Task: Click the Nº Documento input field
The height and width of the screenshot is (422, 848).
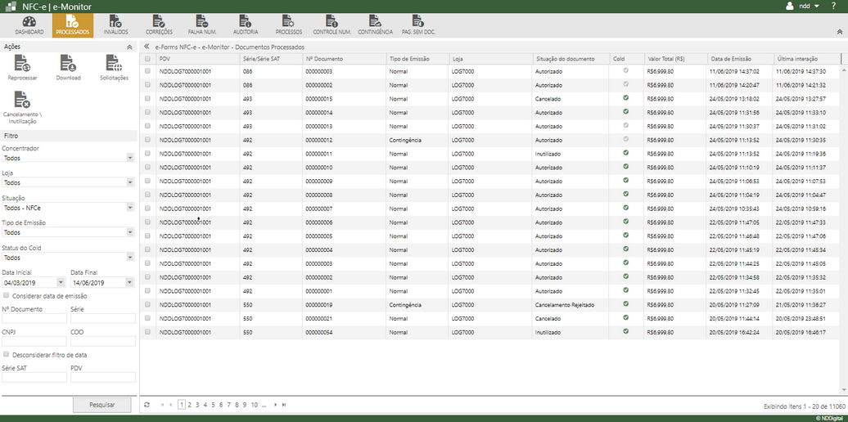Action: click(x=33, y=318)
